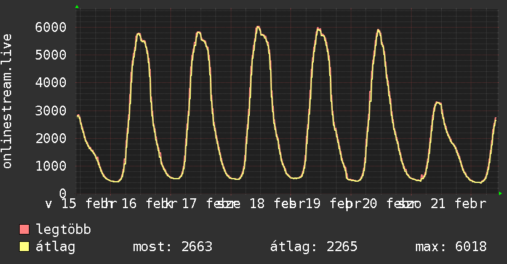The height and width of the screenshot is (264, 507).
Task: Click the 1000 y-axis label
Action: tap(50, 166)
